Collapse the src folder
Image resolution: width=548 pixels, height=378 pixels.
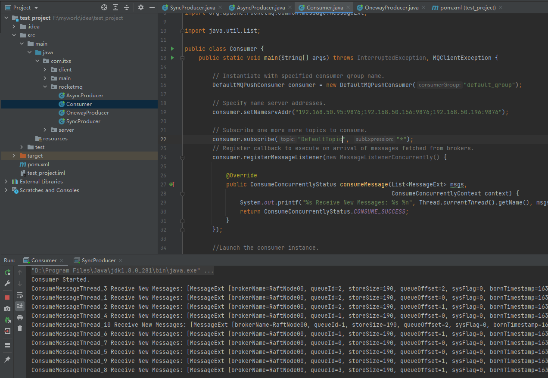tap(14, 35)
